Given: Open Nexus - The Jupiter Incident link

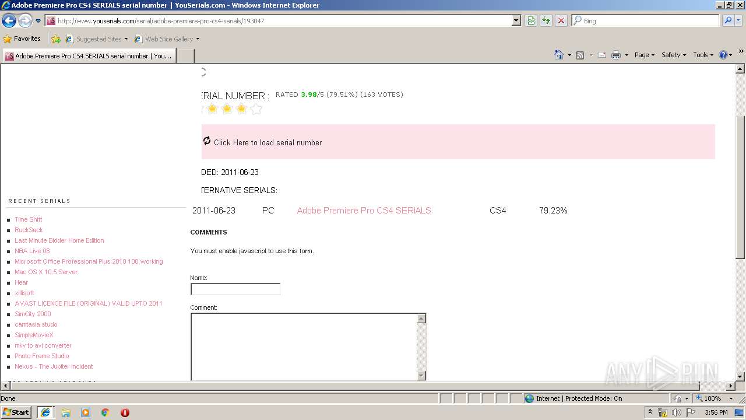Looking at the screenshot, I should pyautogui.click(x=54, y=366).
